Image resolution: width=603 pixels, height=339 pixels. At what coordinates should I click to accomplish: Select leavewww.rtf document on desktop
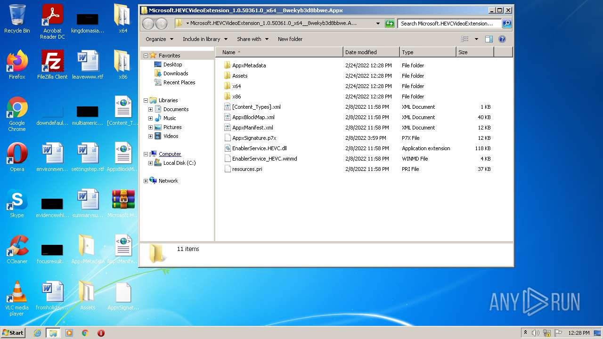[88, 65]
